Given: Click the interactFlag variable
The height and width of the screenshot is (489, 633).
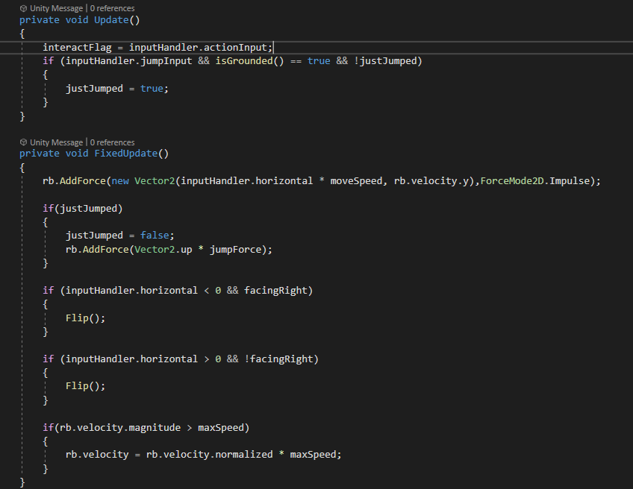Looking at the screenshot, I should tap(76, 47).
